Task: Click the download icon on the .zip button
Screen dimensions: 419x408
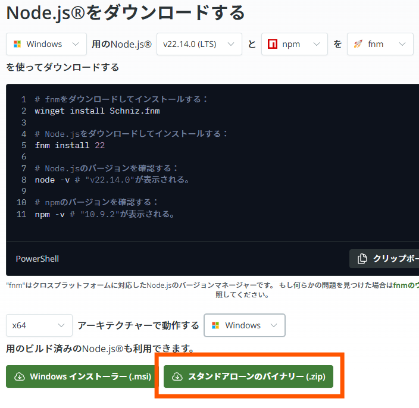Action: [177, 376]
